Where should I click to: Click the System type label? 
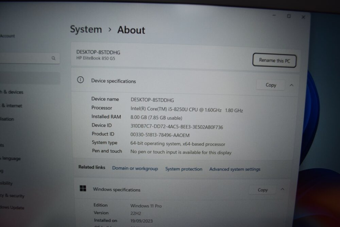[104, 142]
